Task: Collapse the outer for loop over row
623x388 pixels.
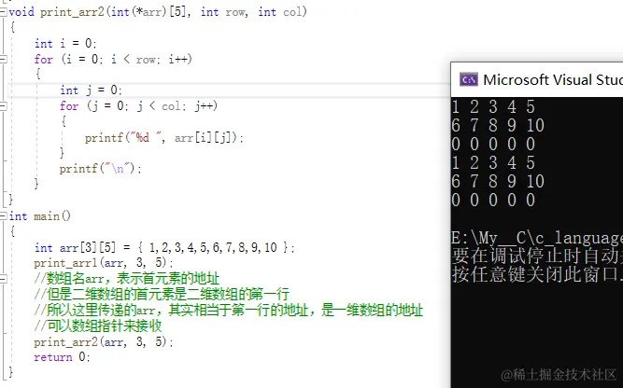Action: click(x=3, y=60)
